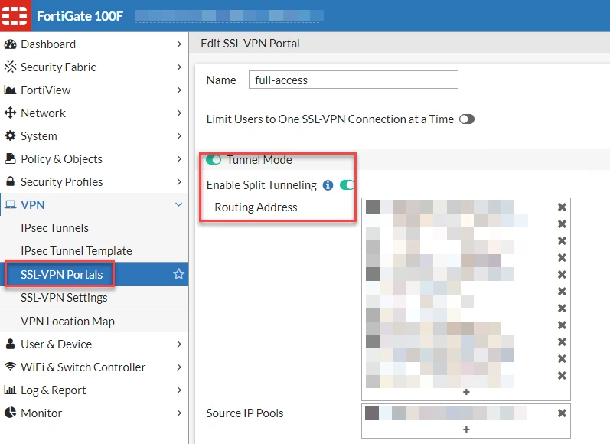
Task: Open the Split Tunneling info icon
Action: (x=328, y=185)
